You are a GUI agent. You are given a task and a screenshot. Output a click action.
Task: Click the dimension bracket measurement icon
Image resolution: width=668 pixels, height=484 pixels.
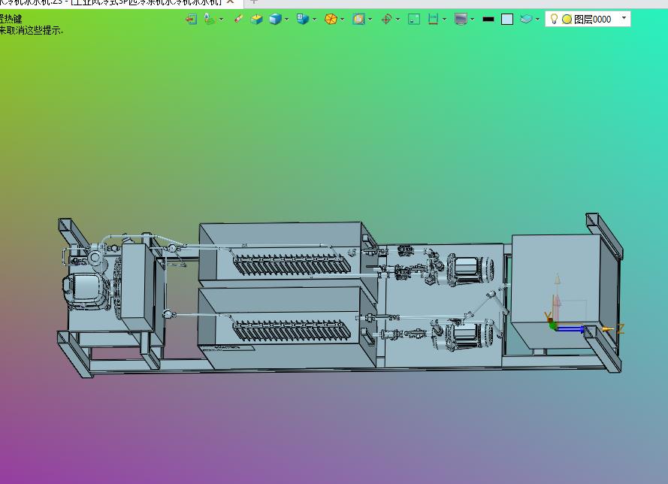433,20
